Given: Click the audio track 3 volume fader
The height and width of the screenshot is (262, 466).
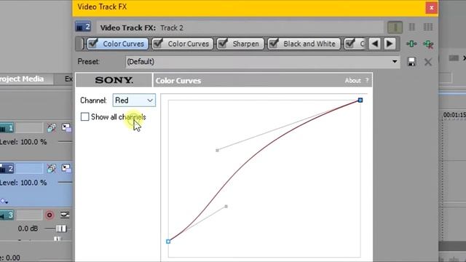Looking at the screenshot, I should (61, 229).
